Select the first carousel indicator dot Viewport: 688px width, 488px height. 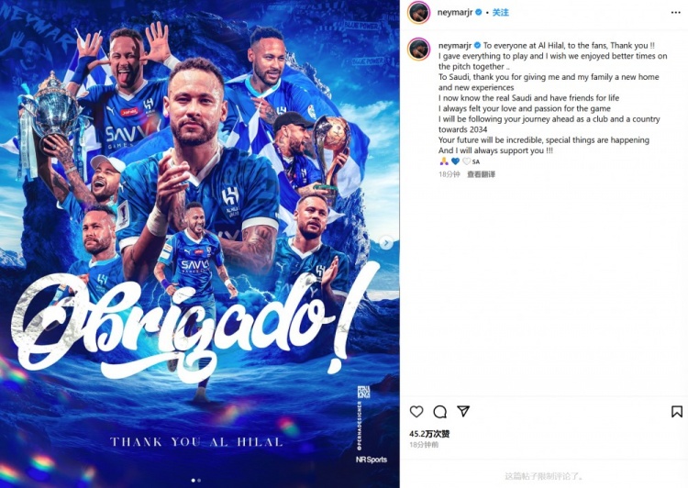click(x=194, y=481)
